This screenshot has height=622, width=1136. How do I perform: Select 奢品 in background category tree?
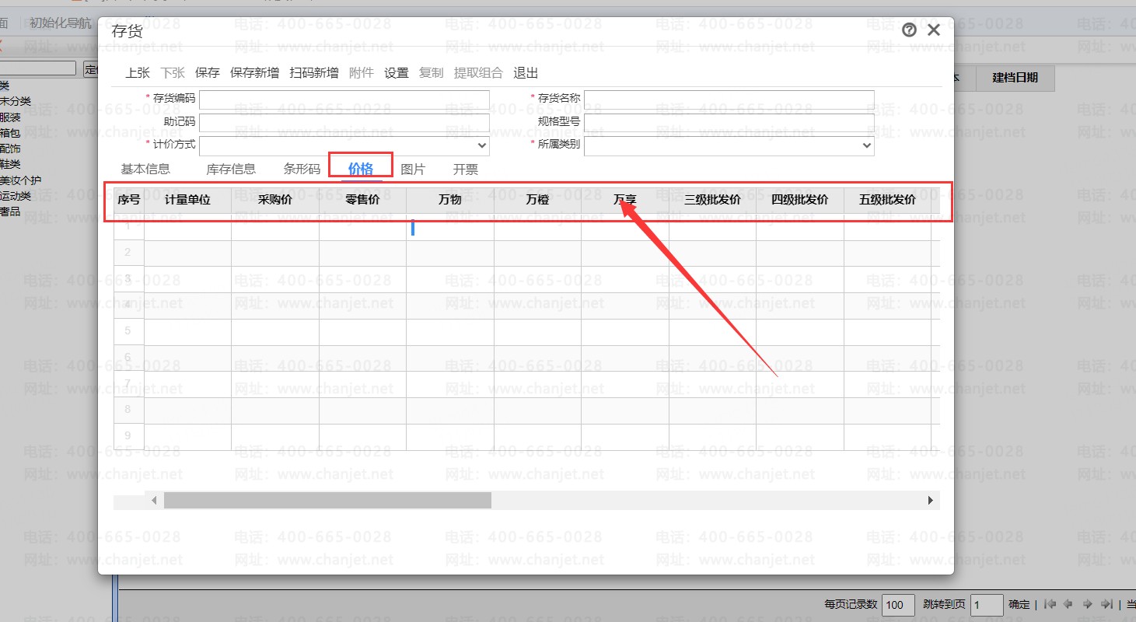10,211
